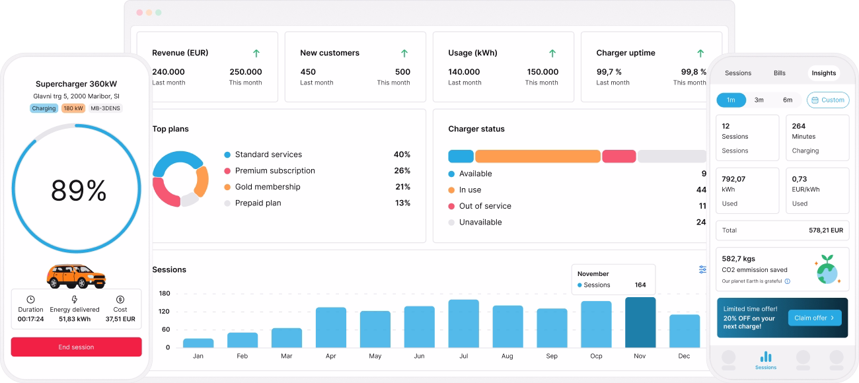Click the orange car illustration

click(x=76, y=276)
